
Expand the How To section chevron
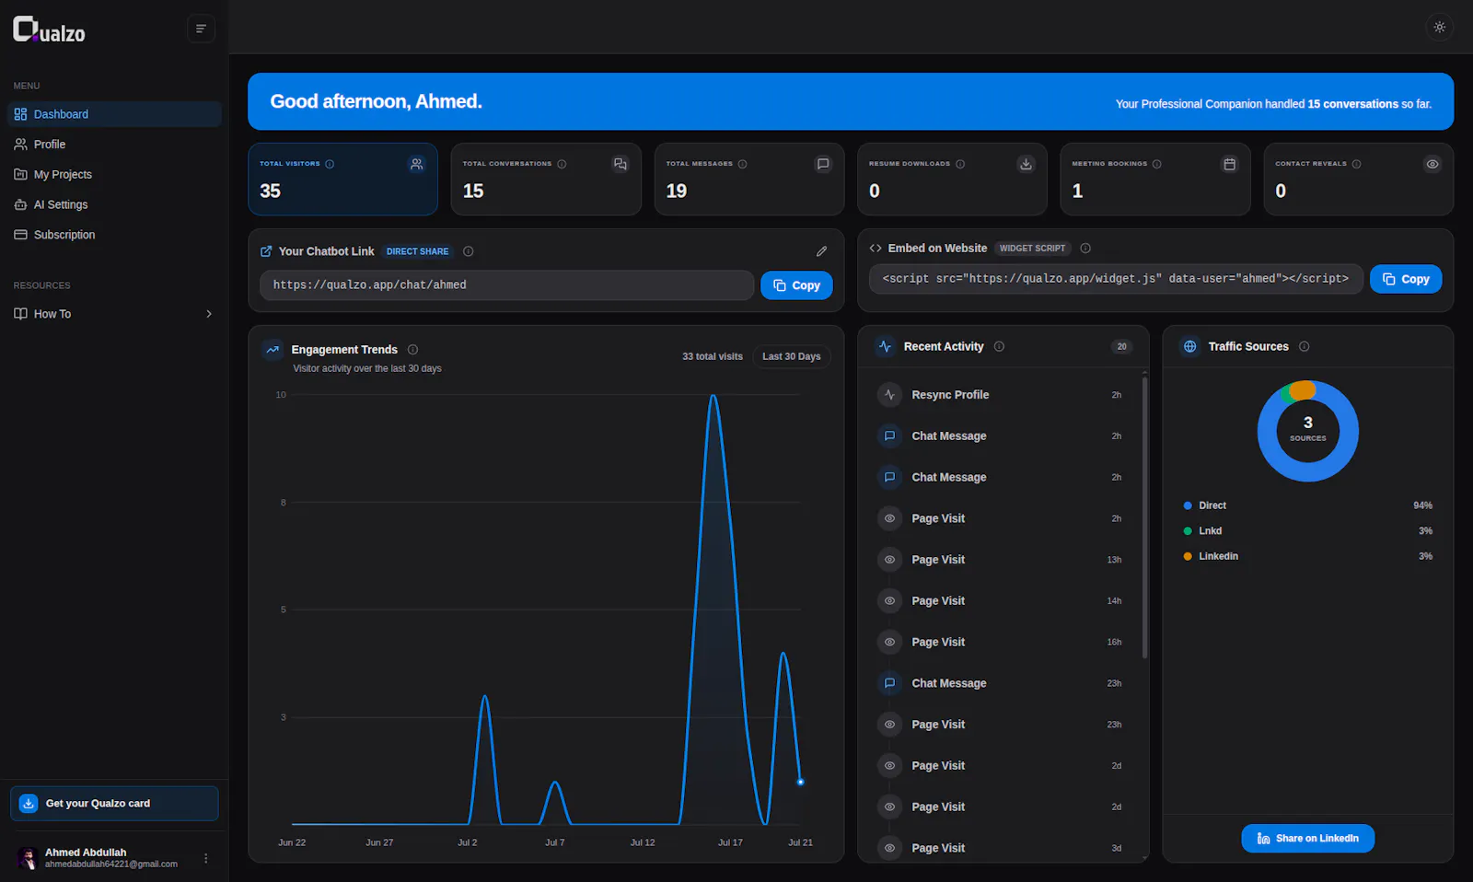[x=209, y=314]
